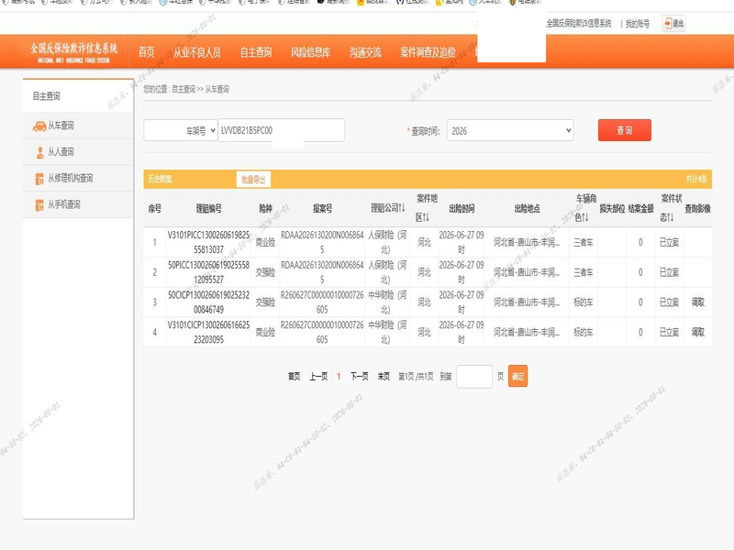
Task: Click claim number V3101CICP1300260616625 cell
Action: click(209, 332)
